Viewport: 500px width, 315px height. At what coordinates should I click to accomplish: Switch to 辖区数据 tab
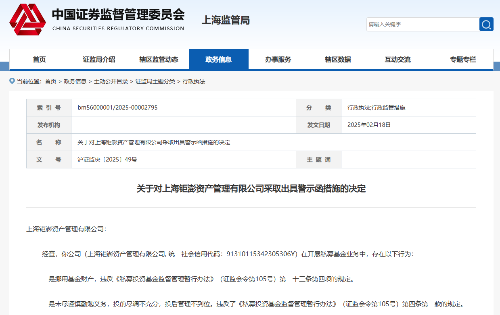[x=338, y=60]
